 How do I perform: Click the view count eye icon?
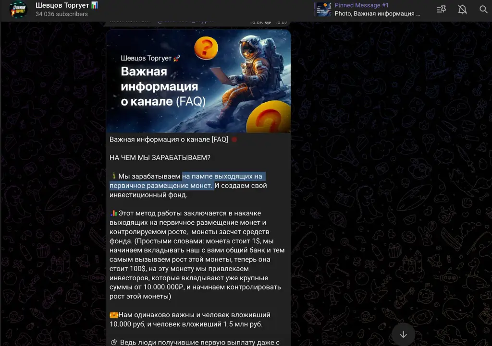click(x=268, y=22)
